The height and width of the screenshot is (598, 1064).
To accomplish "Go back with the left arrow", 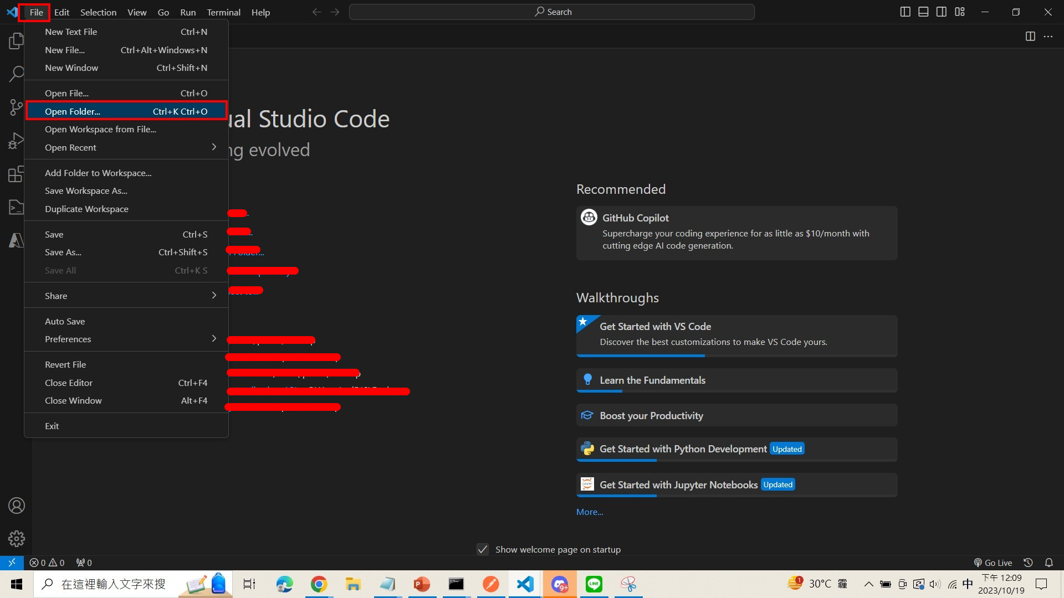I will click(x=316, y=12).
